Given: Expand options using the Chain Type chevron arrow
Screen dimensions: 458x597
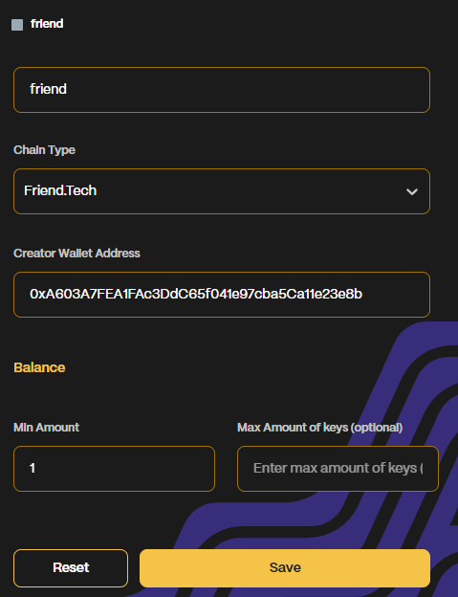Looking at the screenshot, I should 412,191.
